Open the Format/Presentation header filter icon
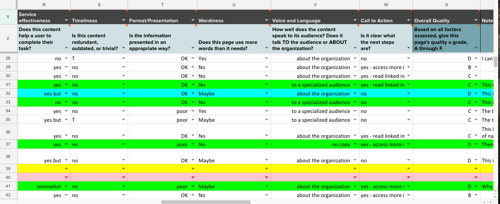The height and width of the screenshot is (204, 500). (193, 20)
